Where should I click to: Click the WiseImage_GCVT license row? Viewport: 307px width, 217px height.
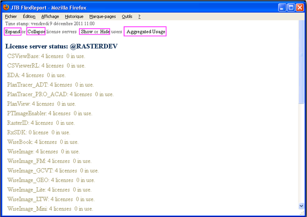[53, 171]
